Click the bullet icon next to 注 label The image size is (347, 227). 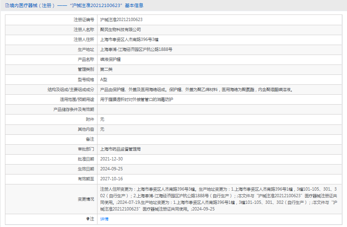click(x=88, y=219)
